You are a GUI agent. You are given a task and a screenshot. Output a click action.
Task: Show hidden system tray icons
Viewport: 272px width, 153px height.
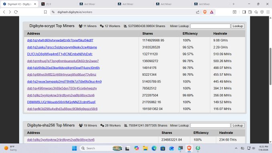point(236,148)
